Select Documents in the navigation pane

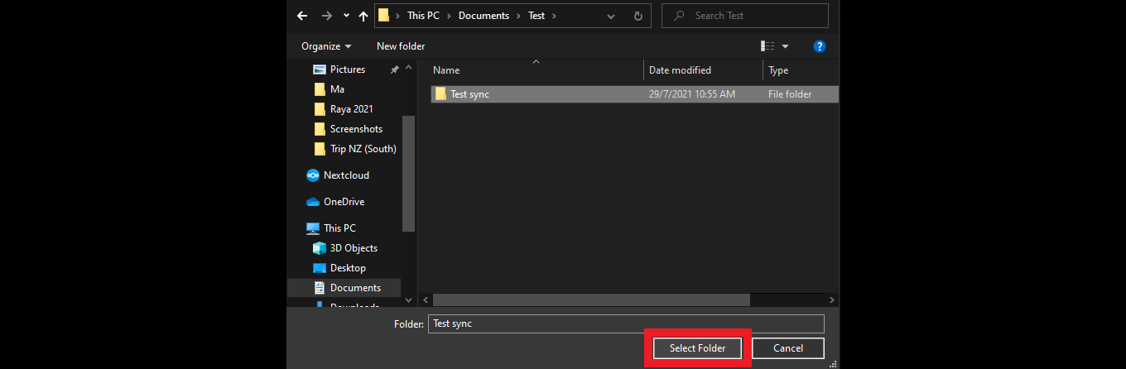[355, 288]
